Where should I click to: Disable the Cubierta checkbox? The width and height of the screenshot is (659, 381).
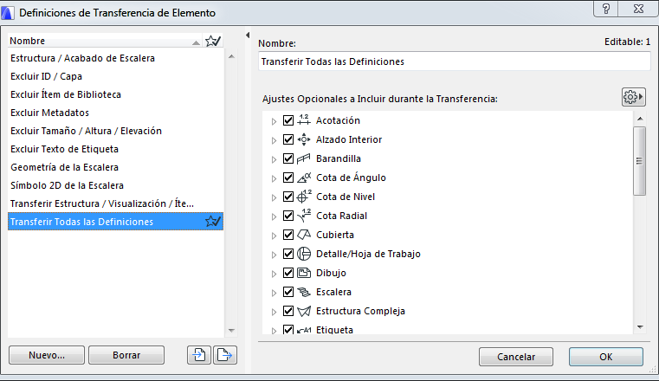point(288,235)
